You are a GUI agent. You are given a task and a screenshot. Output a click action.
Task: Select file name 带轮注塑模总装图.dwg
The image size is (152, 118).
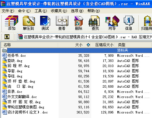click(x=26, y=107)
